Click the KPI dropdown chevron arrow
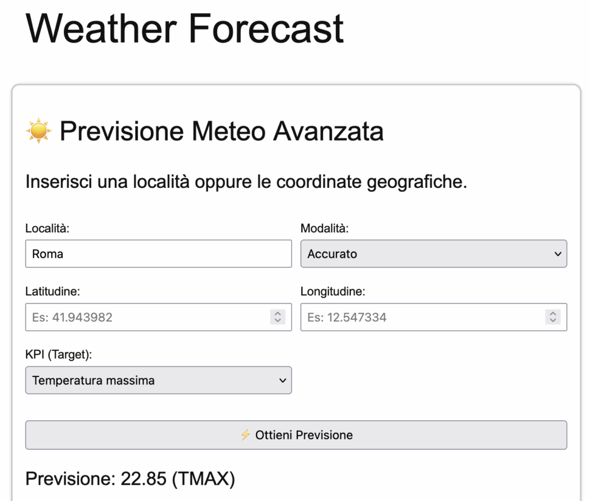 click(282, 381)
